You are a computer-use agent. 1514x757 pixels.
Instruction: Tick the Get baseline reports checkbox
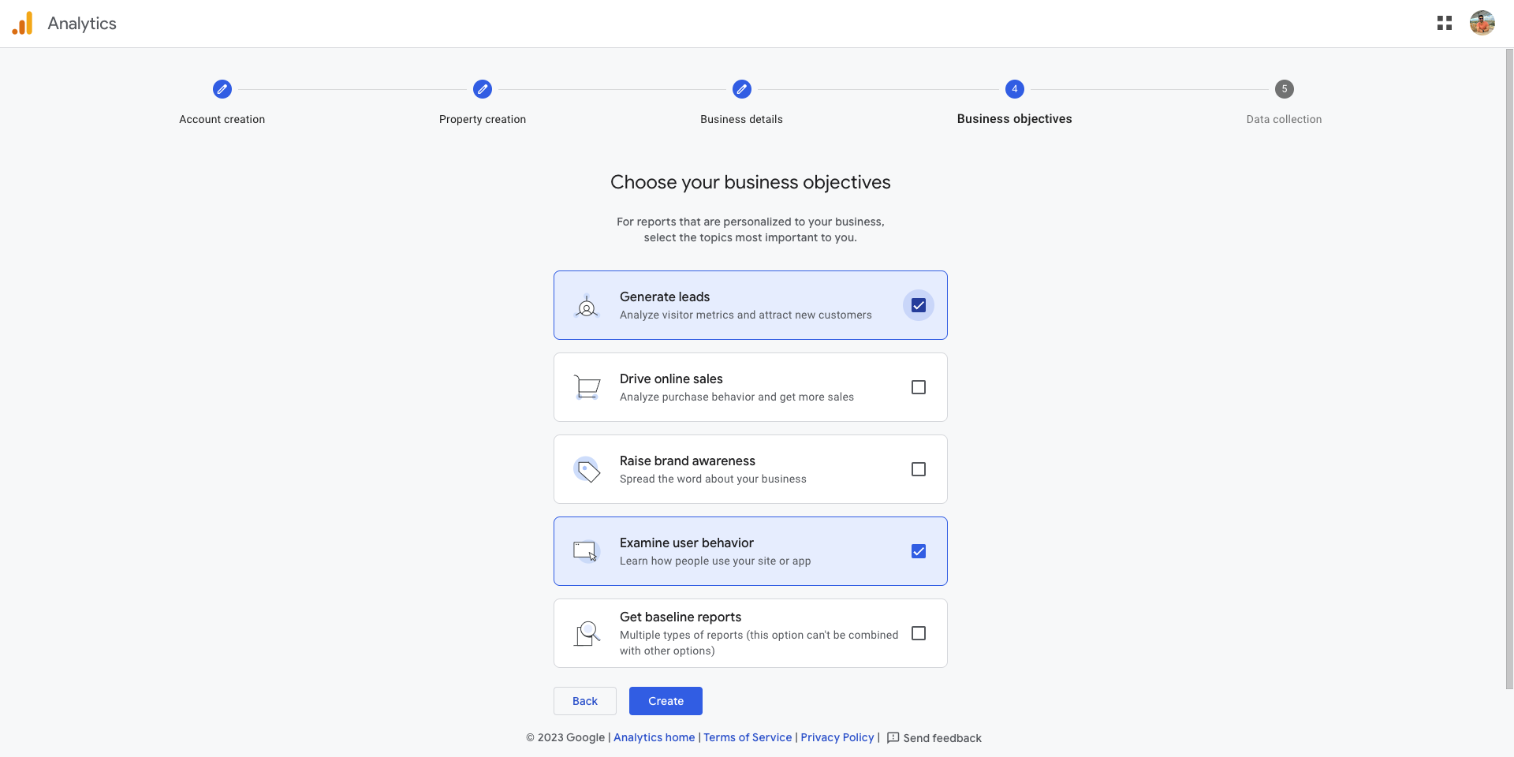pyautogui.click(x=919, y=633)
